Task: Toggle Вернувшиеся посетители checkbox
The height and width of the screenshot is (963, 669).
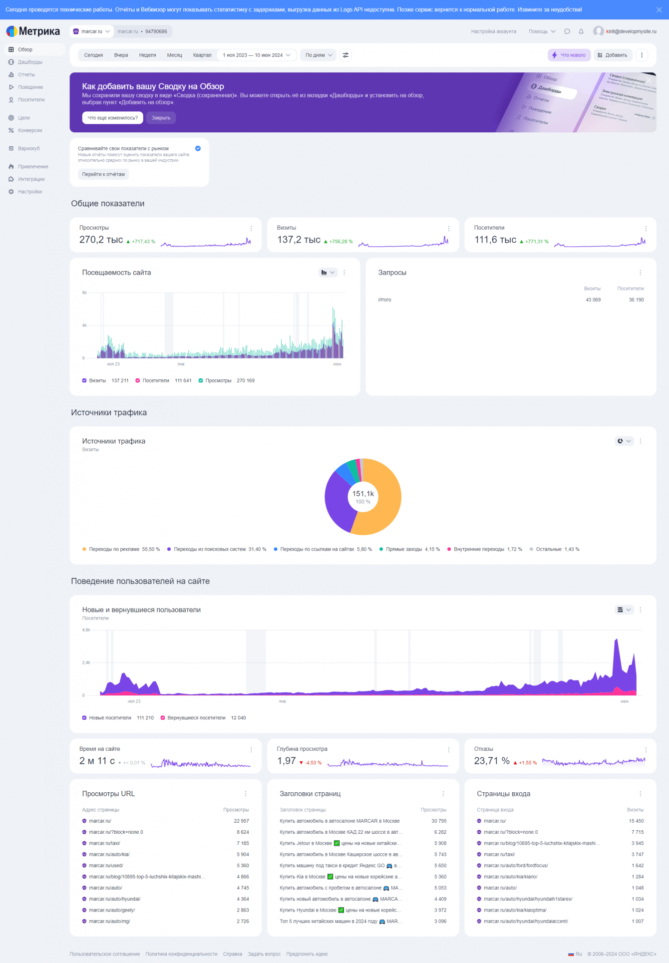Action: (x=163, y=718)
